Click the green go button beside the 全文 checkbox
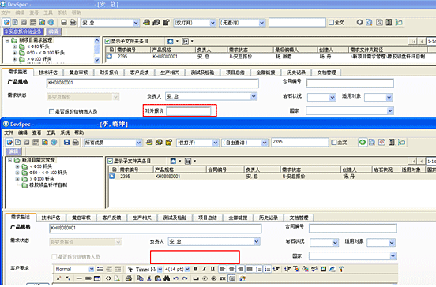The height and width of the screenshot is (287, 436). 362,143
